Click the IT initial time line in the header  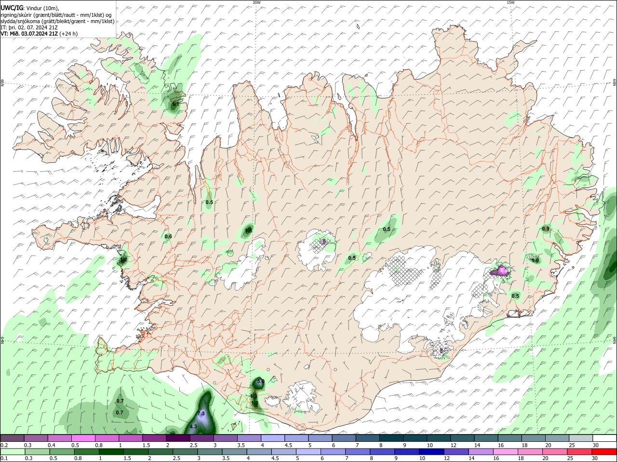point(29,27)
